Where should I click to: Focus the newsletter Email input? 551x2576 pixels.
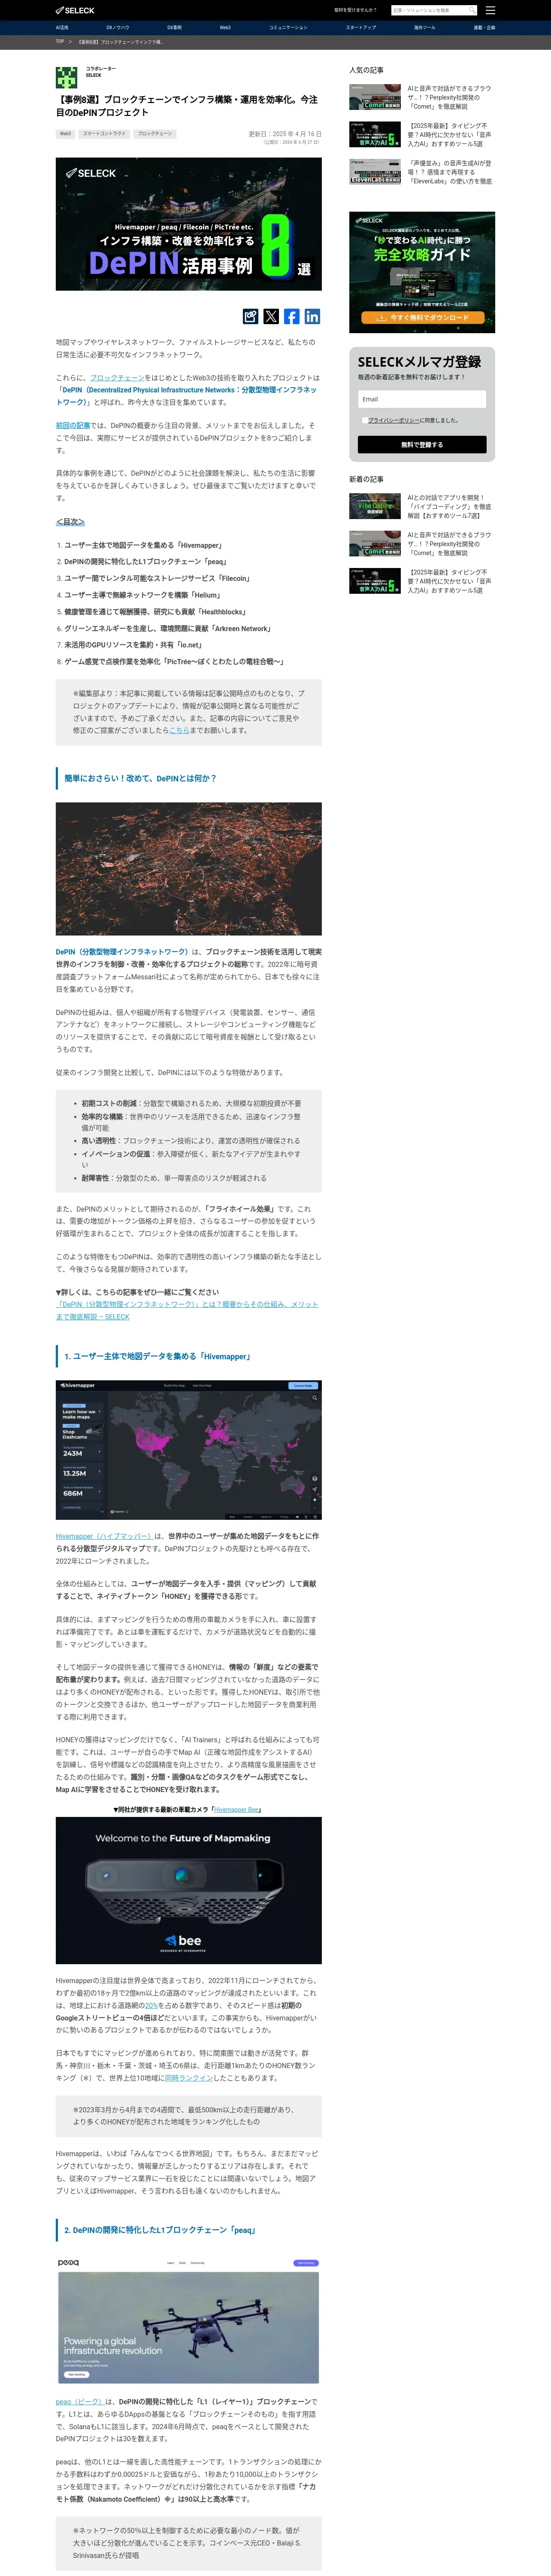[x=422, y=399]
